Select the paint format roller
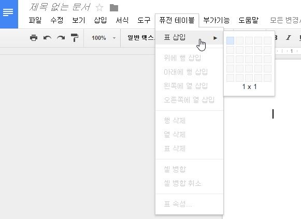 pyautogui.click(x=75, y=38)
